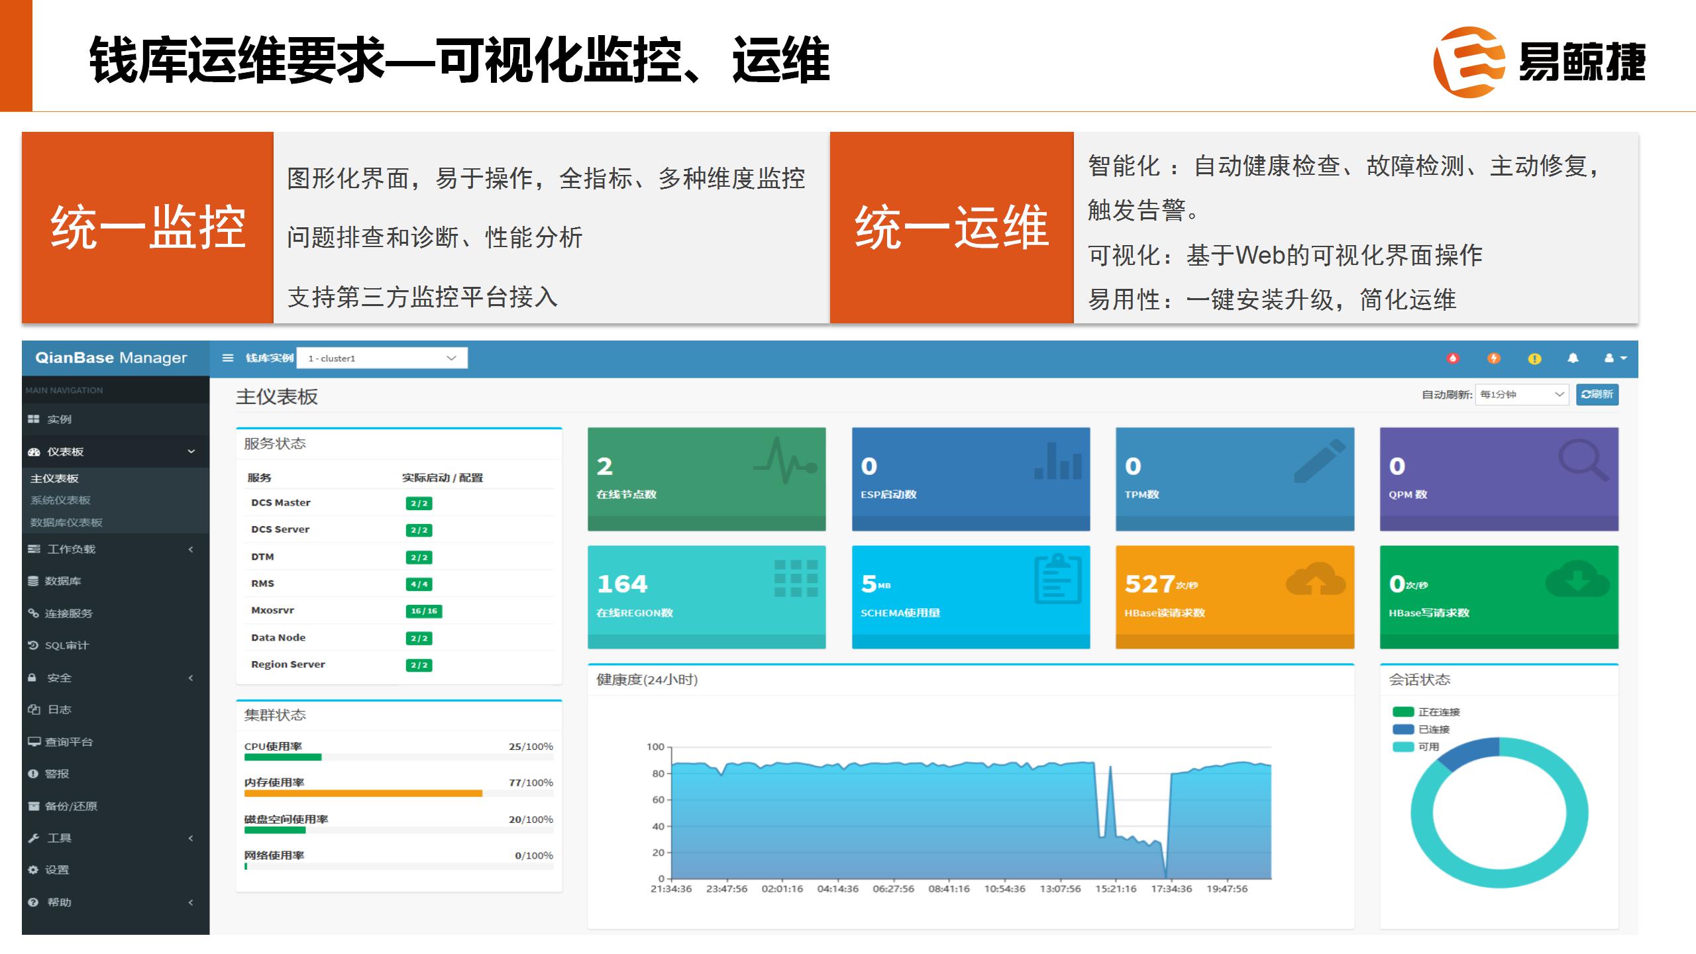
Task: Click the orange lightning alert icon
Action: tap(1493, 358)
